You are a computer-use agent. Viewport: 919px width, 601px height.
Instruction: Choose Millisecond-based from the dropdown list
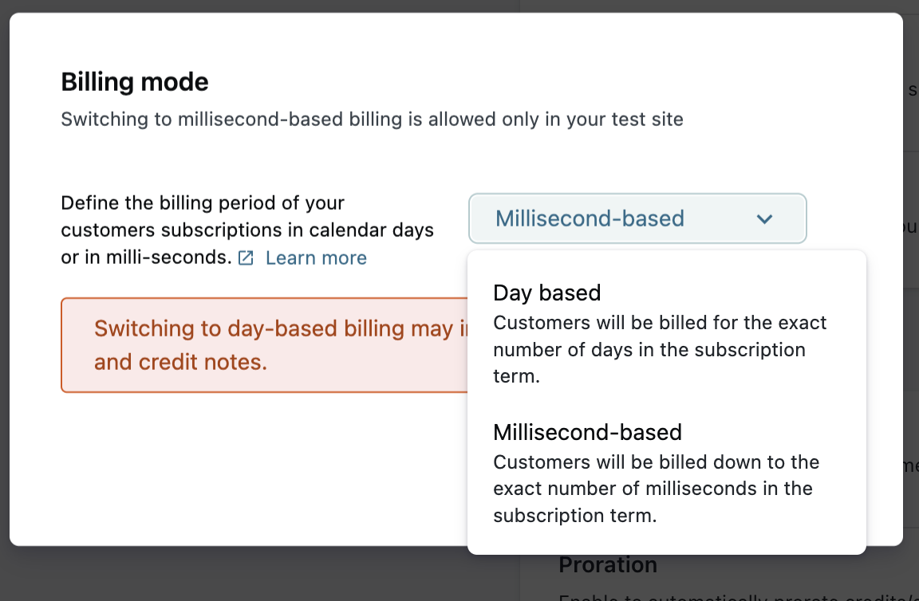pyautogui.click(x=587, y=433)
